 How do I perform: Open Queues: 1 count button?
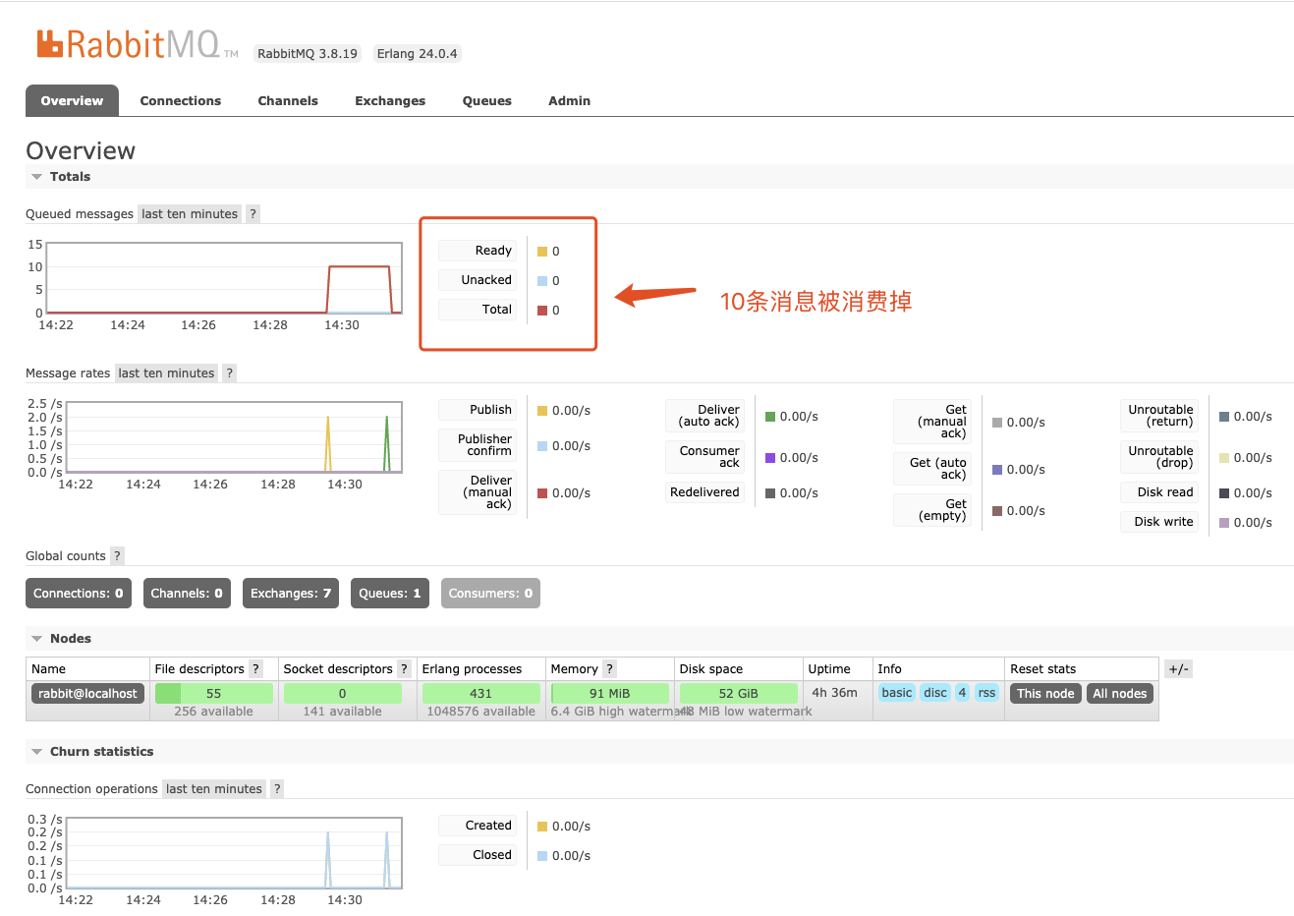click(x=390, y=594)
